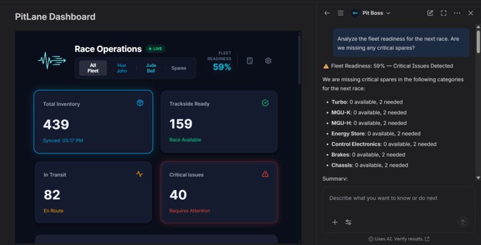Screen dimensions: 481x245
Task: Click the Total Inventory box icon
Action: [x=140, y=103]
